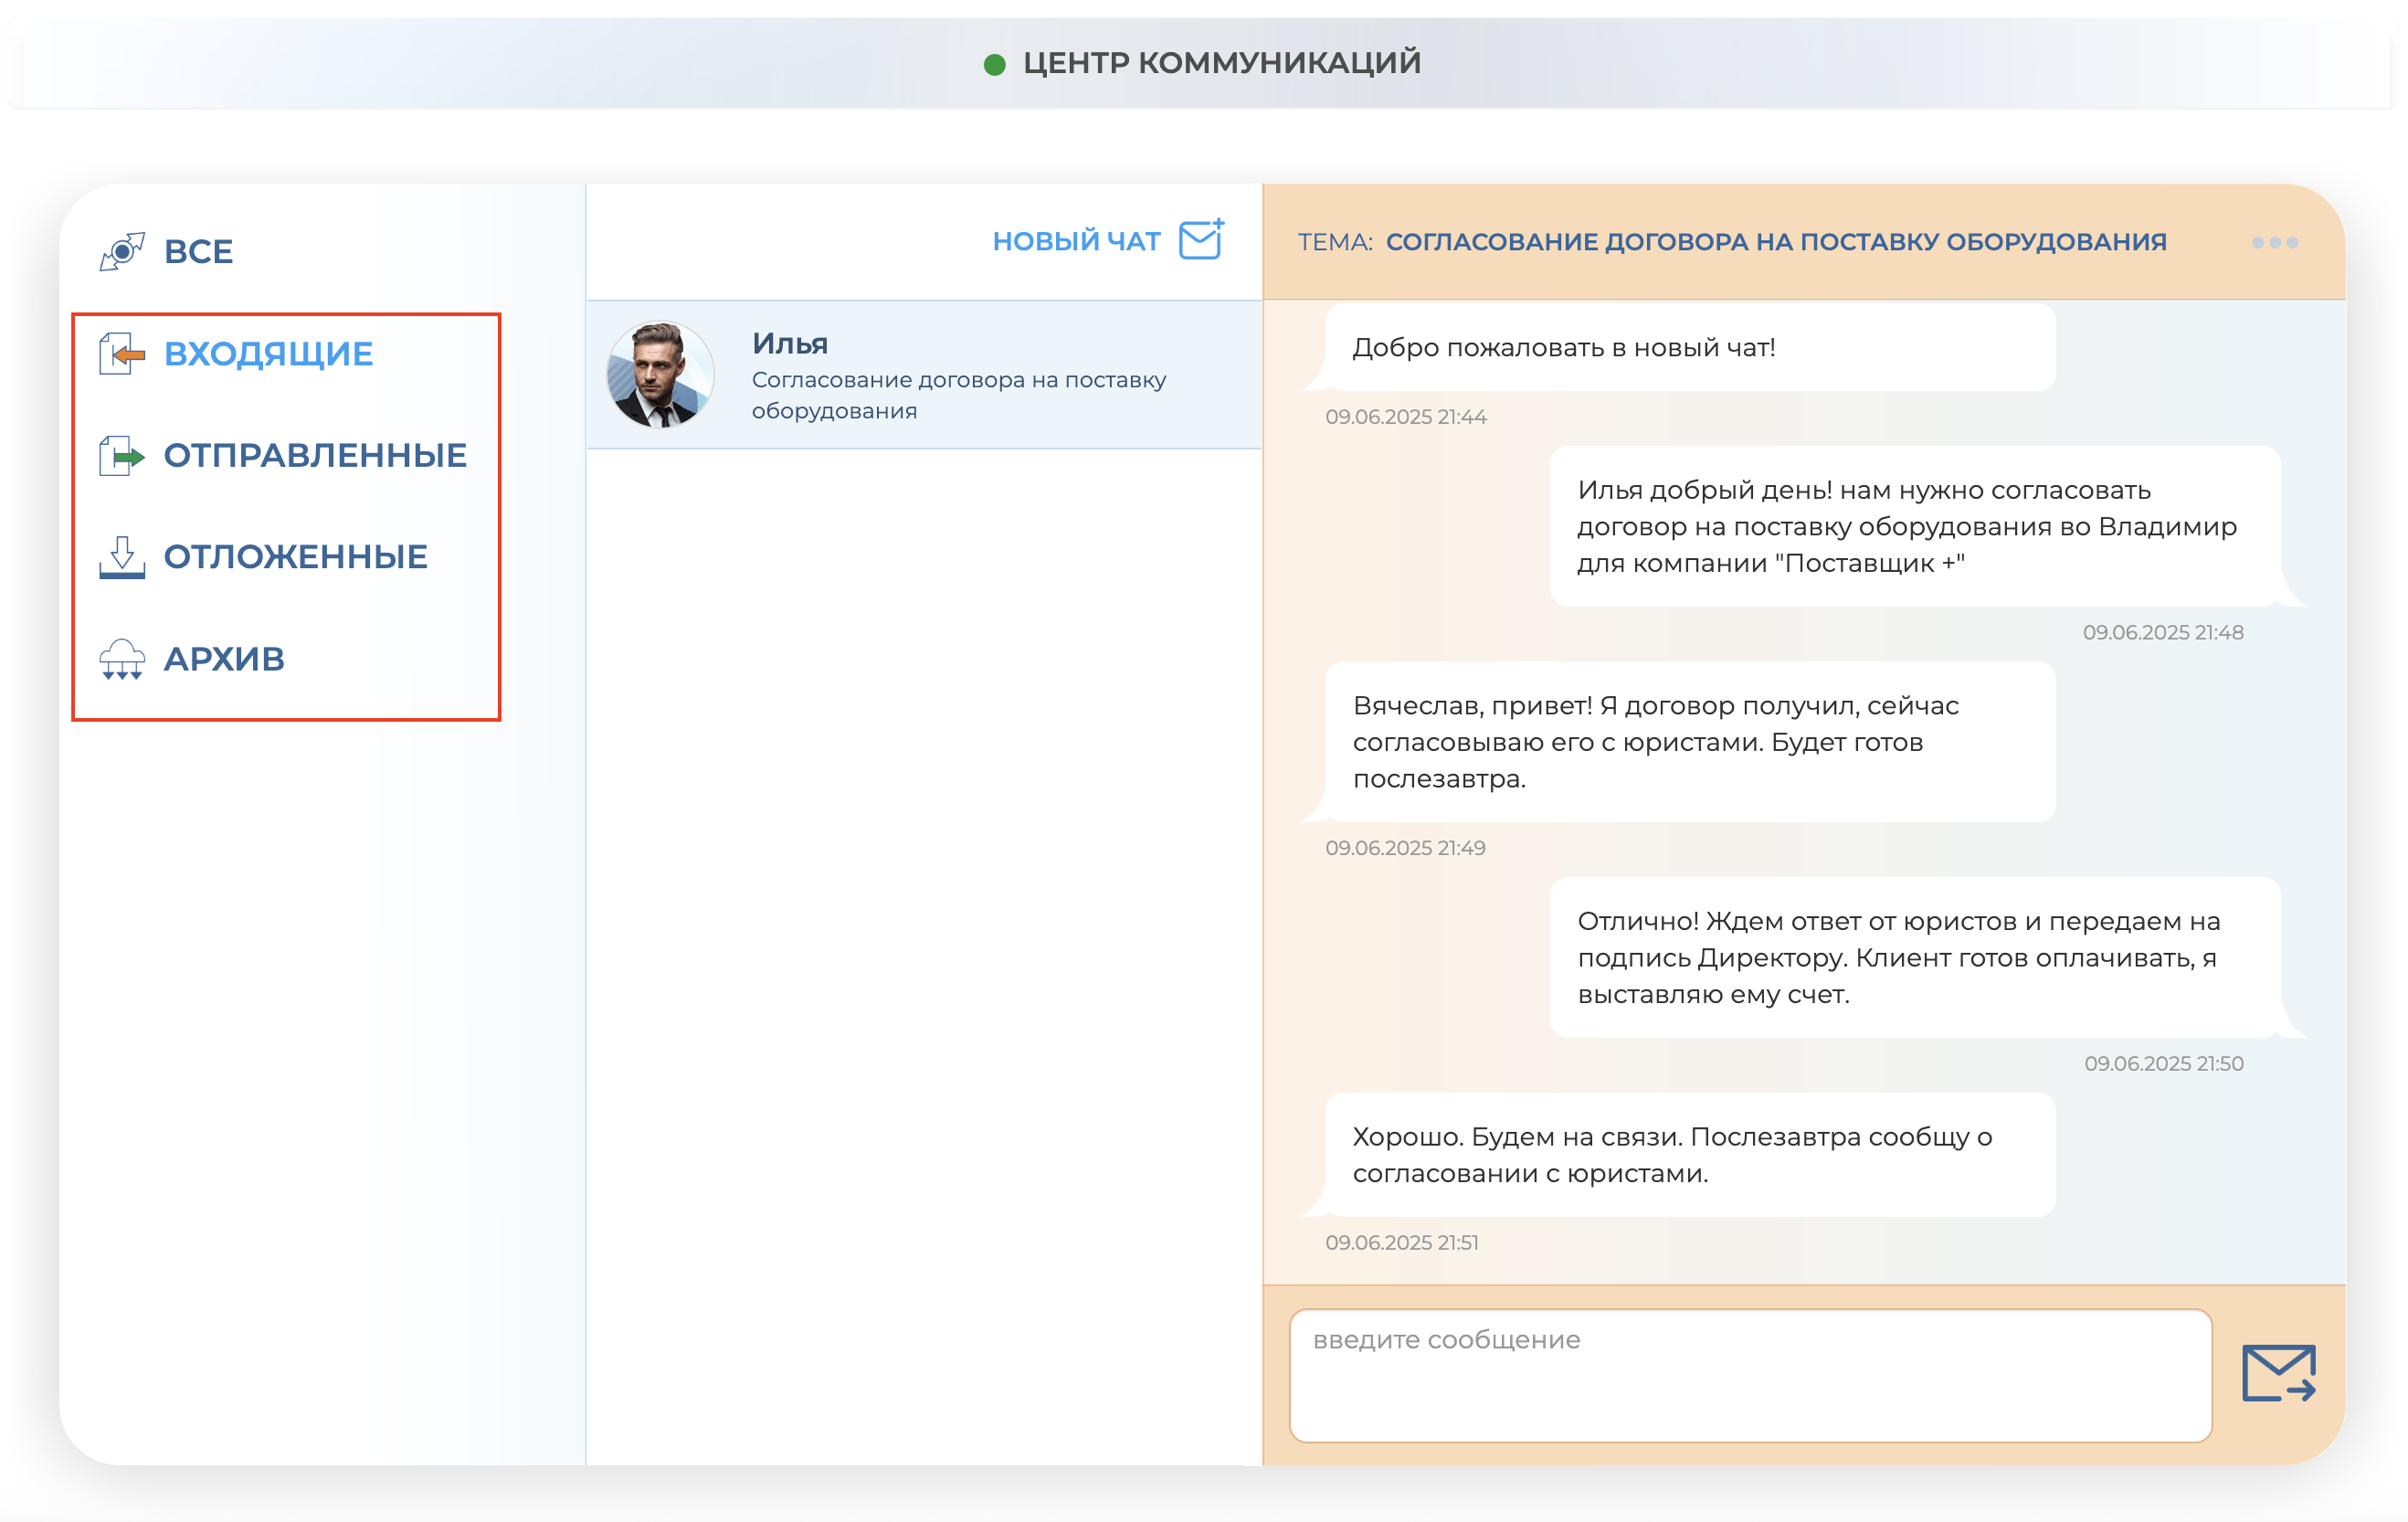The width and height of the screenshot is (2408, 1522).
Task: Click the ОТПРАВЛЕННЫЕ sent-mail icon
Action: pos(122,456)
